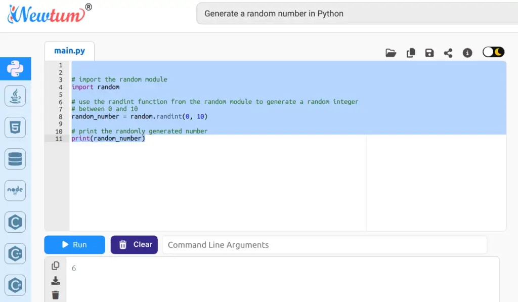Run the Python program
Image resolution: width=518 pixels, height=302 pixels.
pyautogui.click(x=74, y=244)
